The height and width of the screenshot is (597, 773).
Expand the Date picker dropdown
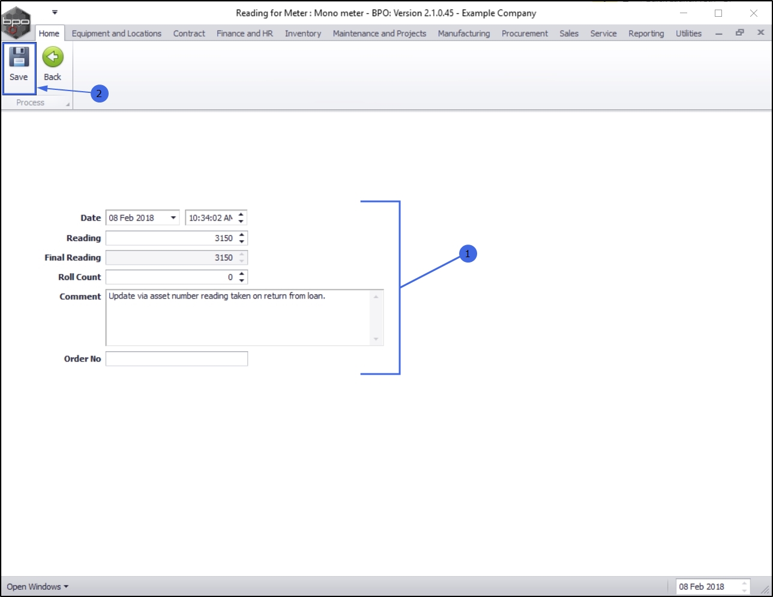click(173, 218)
